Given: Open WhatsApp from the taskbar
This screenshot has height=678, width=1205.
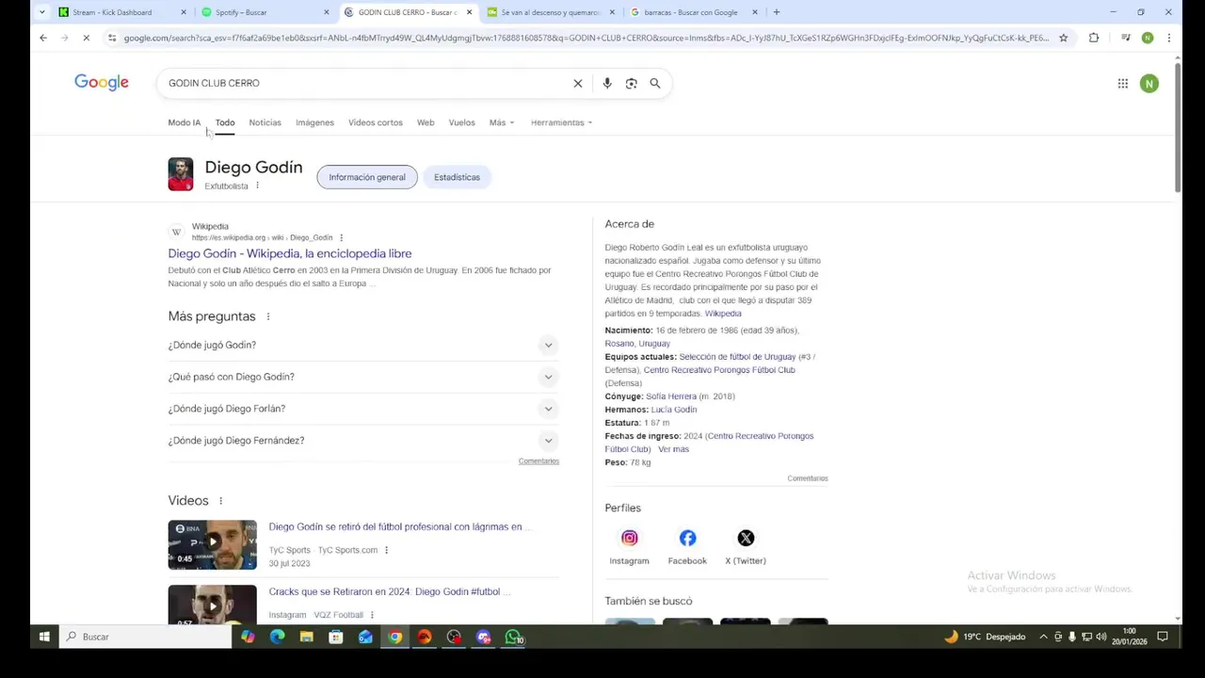Looking at the screenshot, I should tap(513, 637).
